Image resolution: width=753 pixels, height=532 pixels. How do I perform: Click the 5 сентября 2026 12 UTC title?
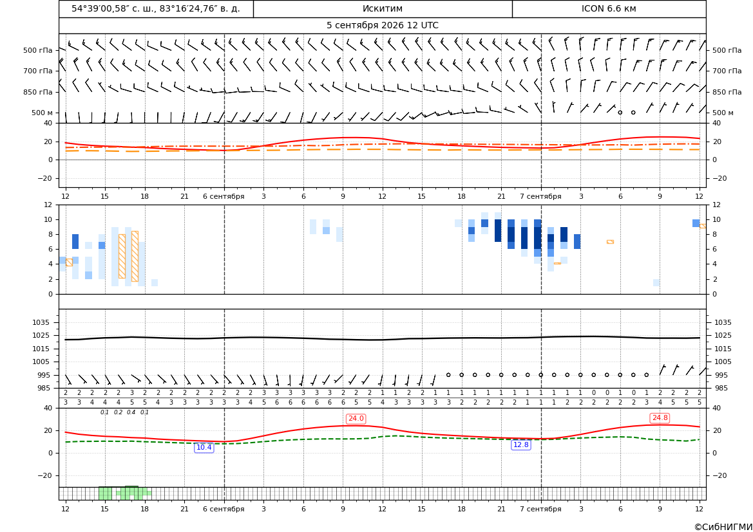pos(383,26)
